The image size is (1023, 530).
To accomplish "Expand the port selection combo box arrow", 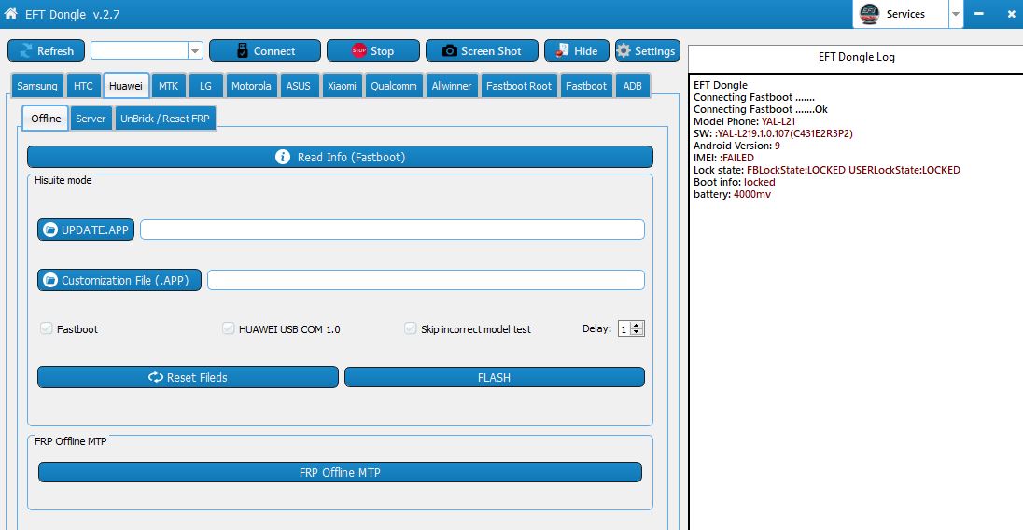I will click(x=194, y=50).
